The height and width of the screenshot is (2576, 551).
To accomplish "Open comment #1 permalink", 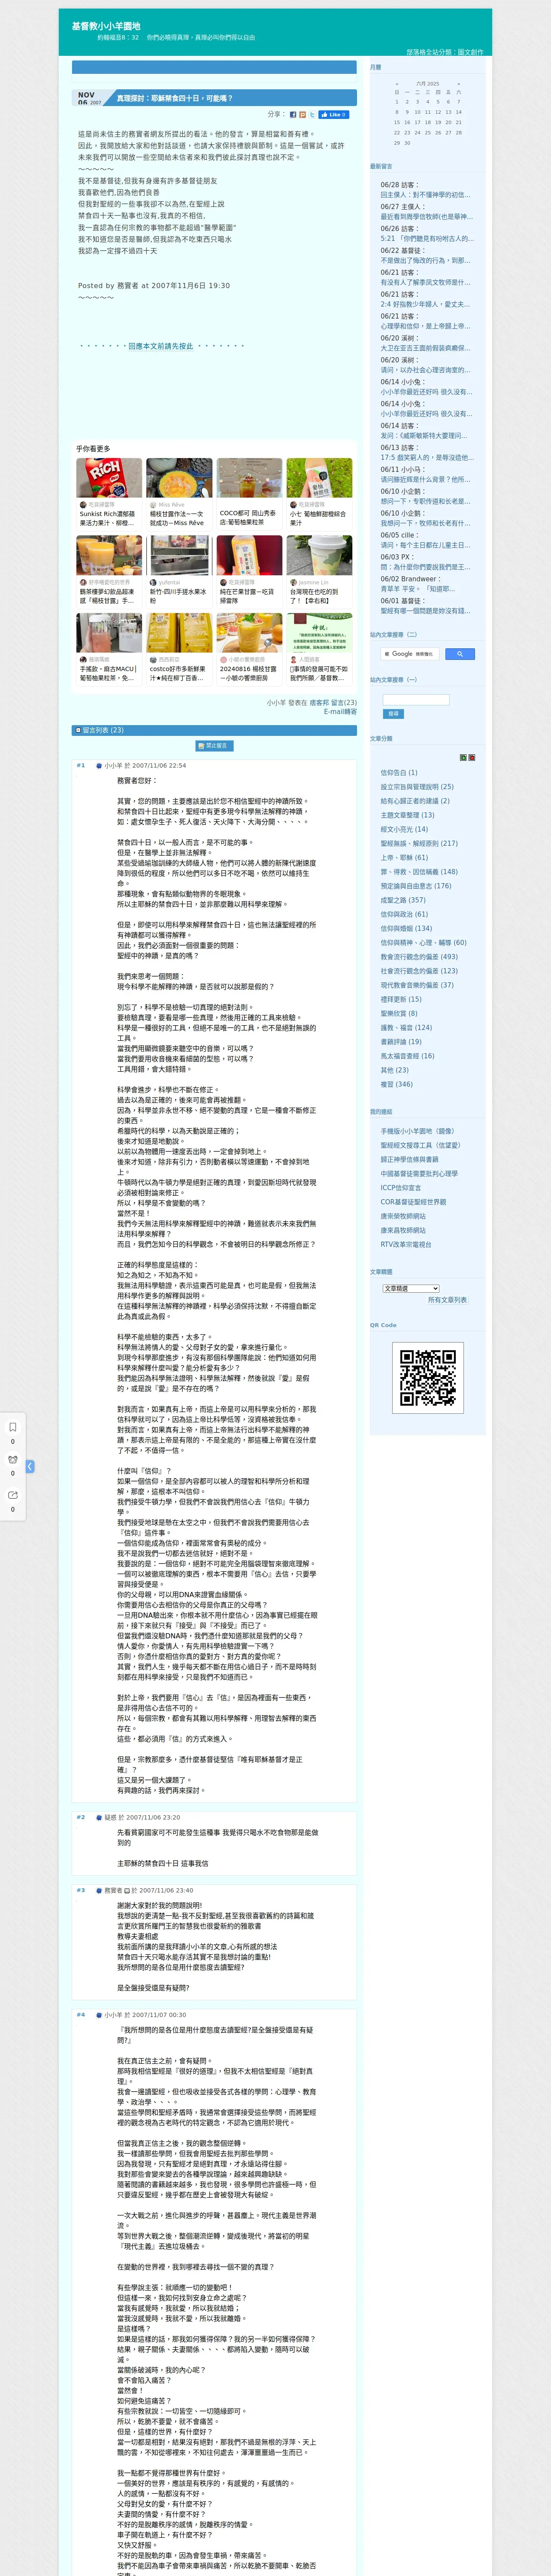I will coord(81,765).
